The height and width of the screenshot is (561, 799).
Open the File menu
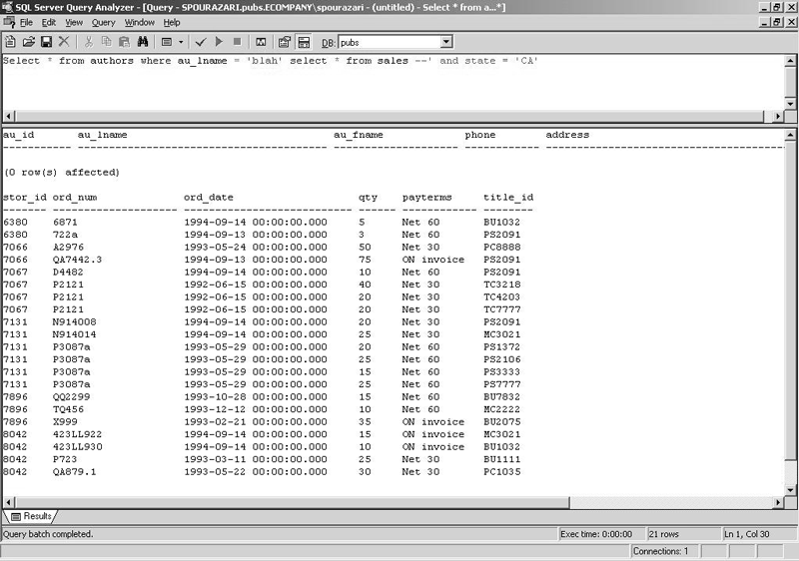tap(26, 22)
